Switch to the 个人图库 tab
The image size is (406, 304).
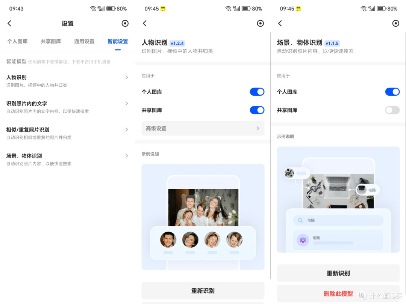[x=17, y=41]
